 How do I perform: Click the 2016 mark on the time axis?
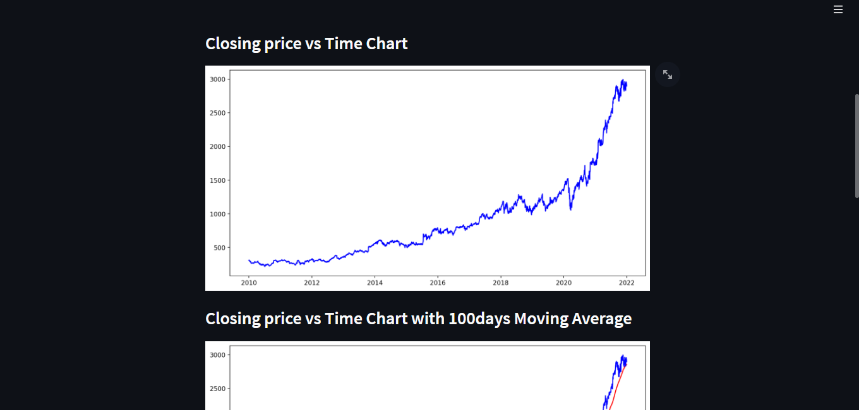point(438,283)
